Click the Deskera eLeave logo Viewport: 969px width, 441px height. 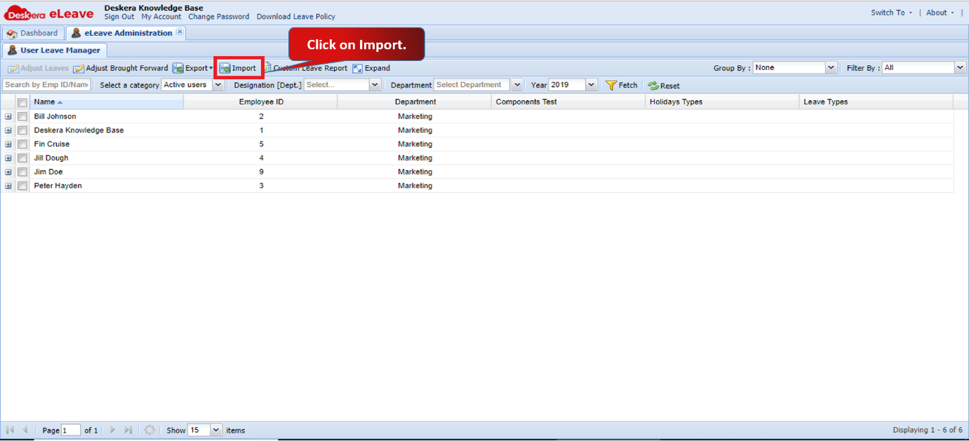point(49,13)
